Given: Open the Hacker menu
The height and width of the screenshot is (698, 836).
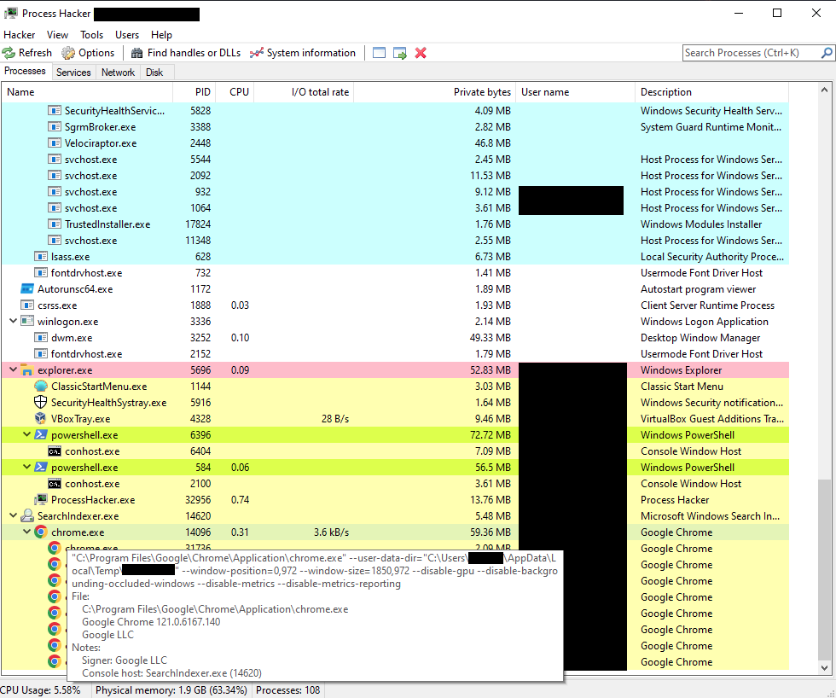Looking at the screenshot, I should pyautogui.click(x=19, y=34).
